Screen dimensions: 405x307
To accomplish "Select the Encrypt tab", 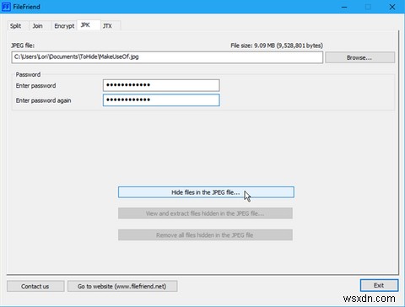I will (x=64, y=26).
